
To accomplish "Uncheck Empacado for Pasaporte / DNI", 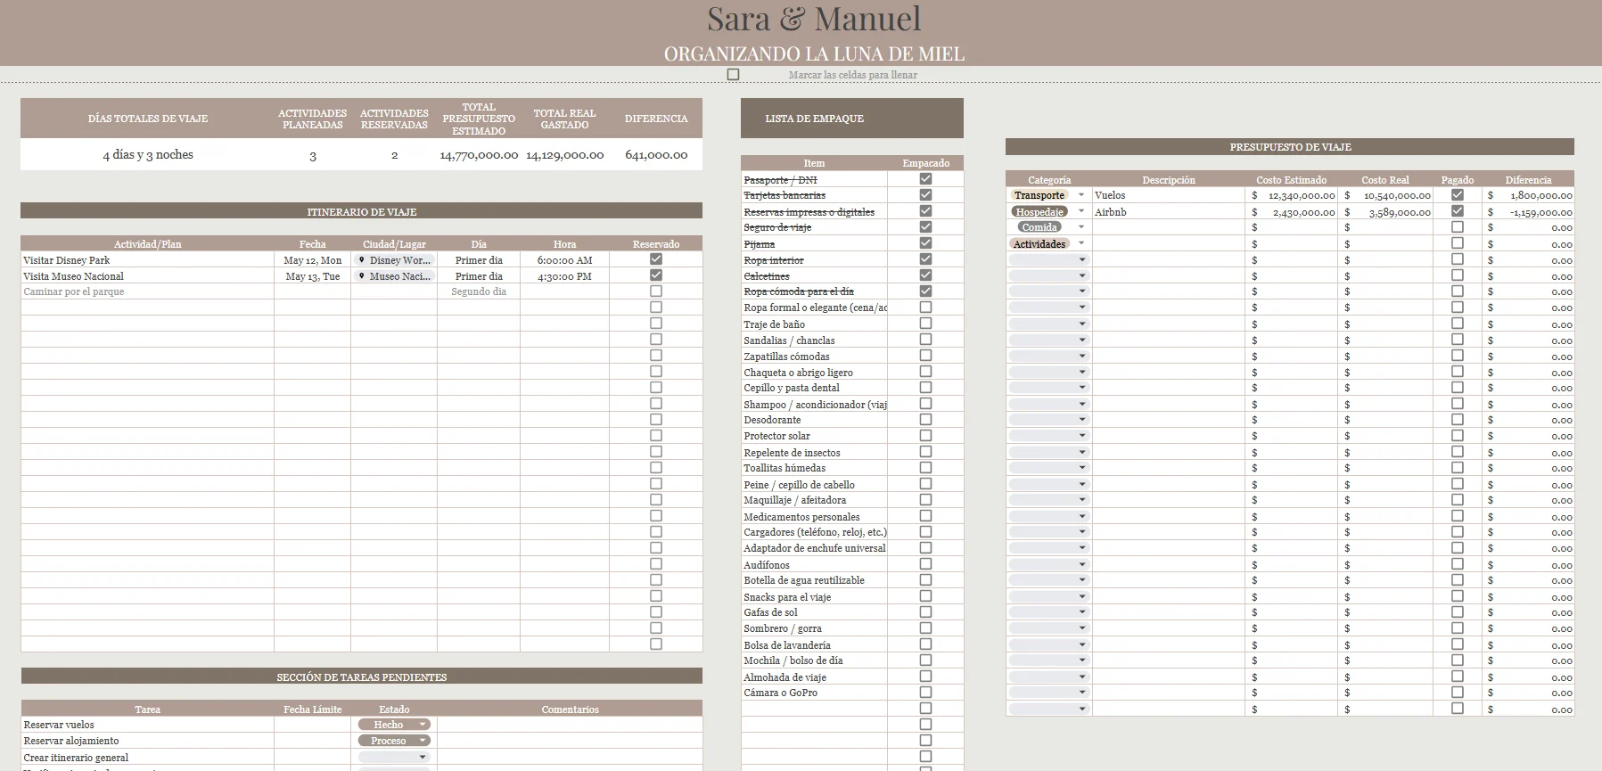I will point(925,179).
